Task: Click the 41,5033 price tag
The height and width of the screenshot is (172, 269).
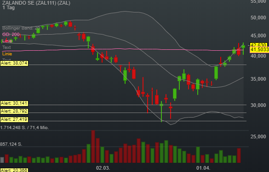Action: [259, 50]
